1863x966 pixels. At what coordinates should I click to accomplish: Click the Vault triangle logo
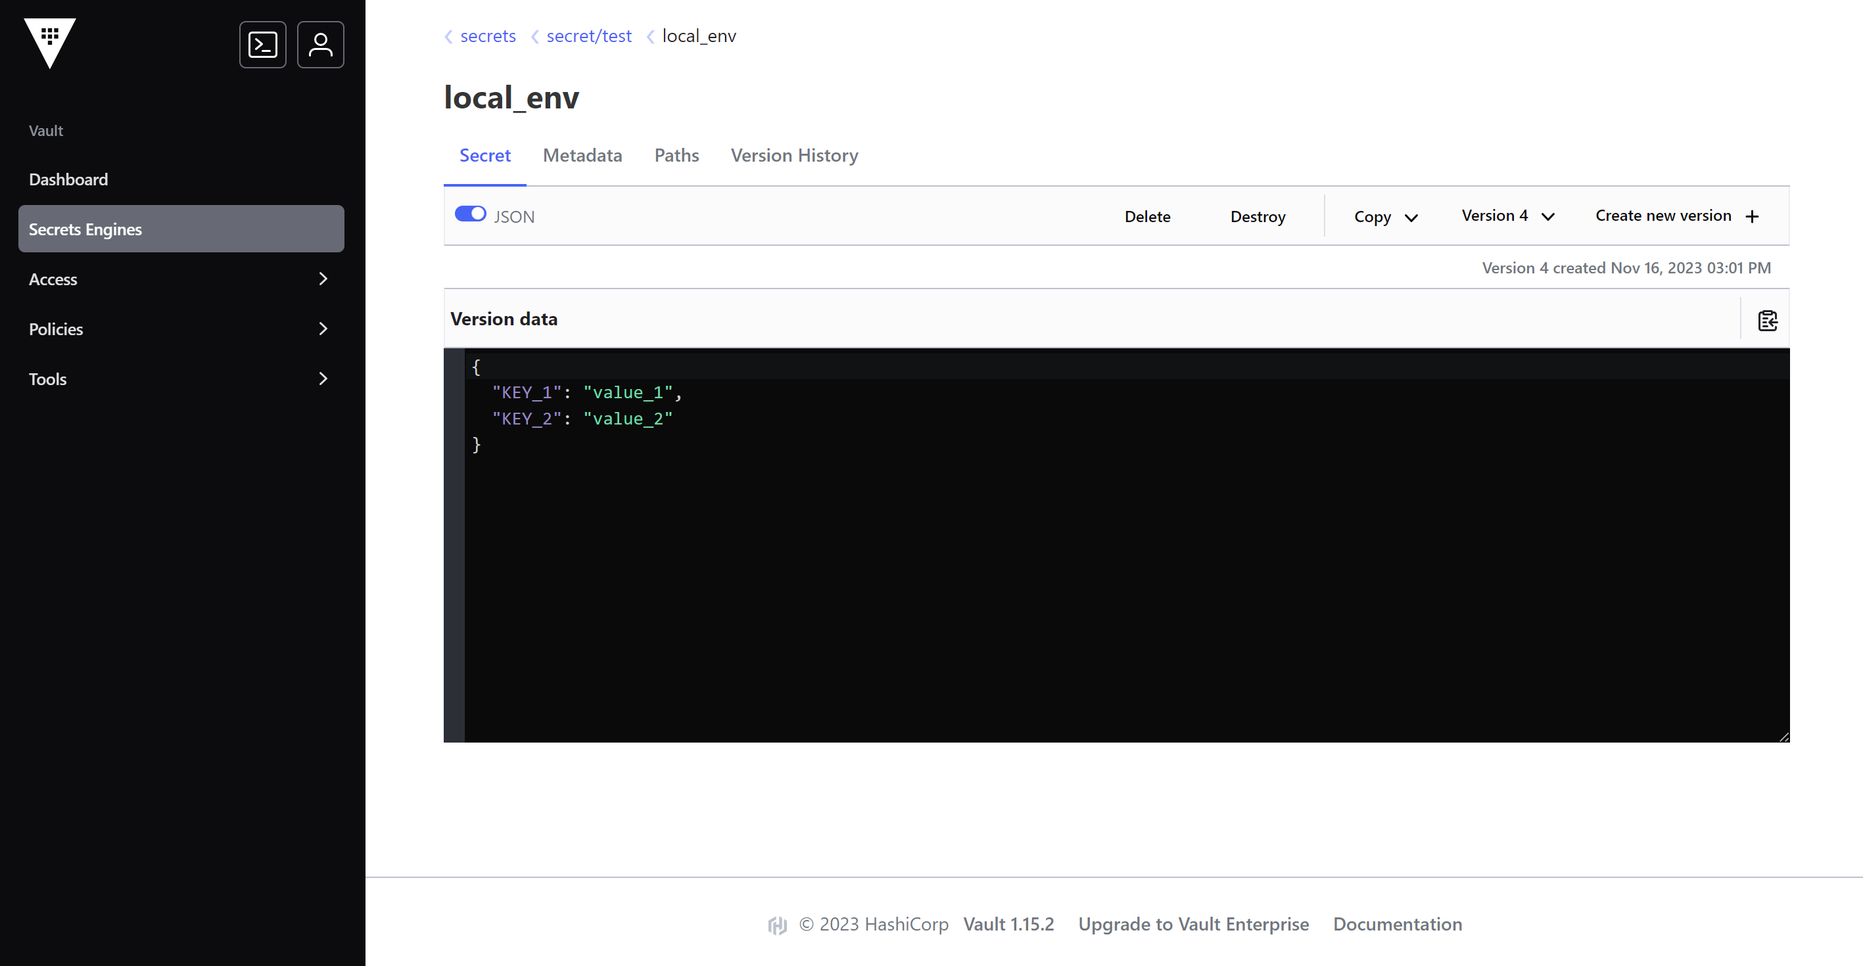click(49, 42)
